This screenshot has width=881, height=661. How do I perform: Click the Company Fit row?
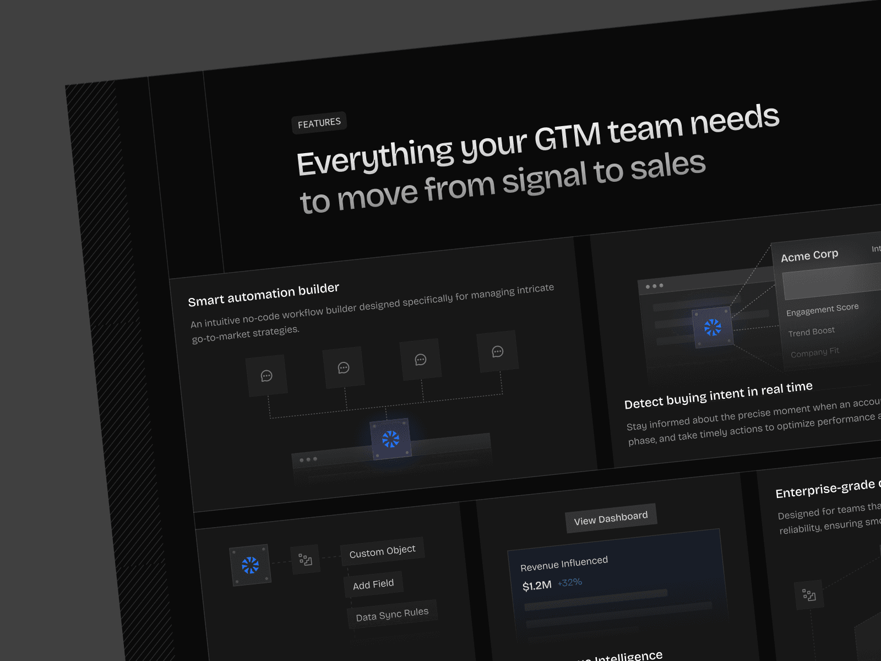pyautogui.click(x=815, y=352)
